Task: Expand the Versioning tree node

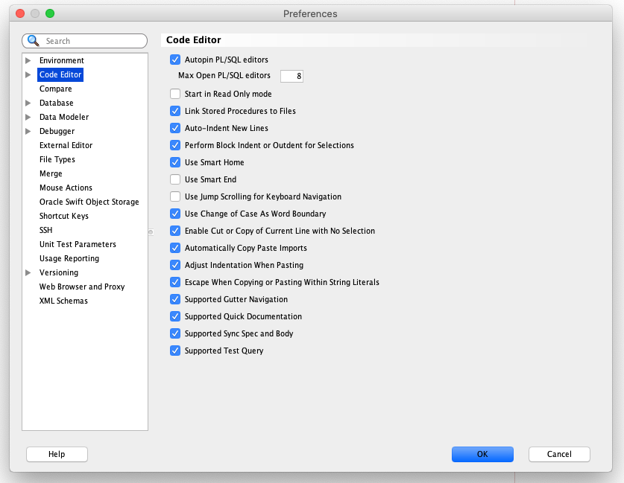Action: pyautogui.click(x=28, y=272)
